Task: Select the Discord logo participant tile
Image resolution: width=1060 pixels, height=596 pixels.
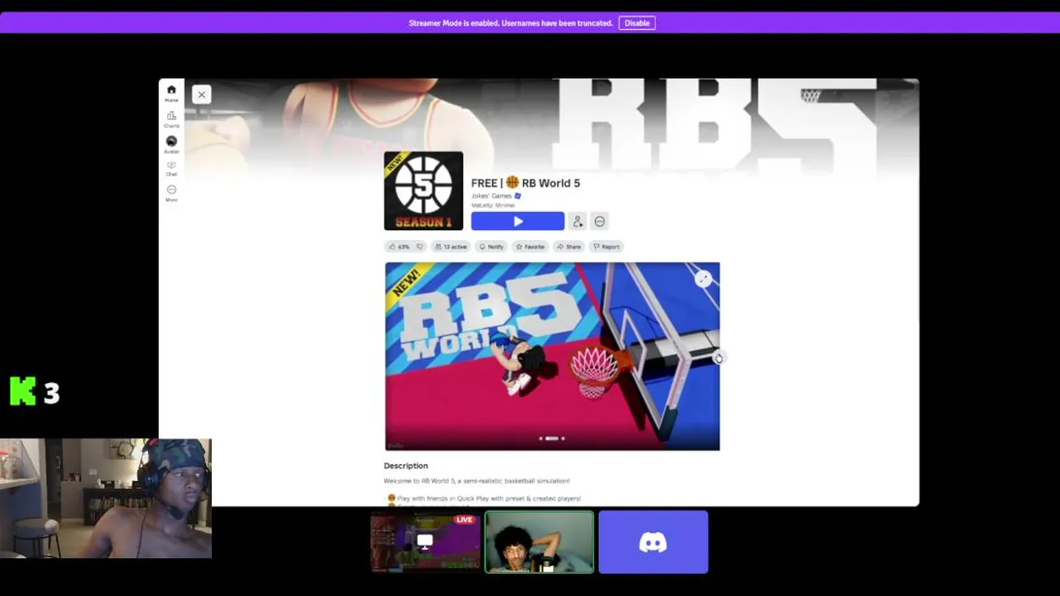Action: [653, 542]
